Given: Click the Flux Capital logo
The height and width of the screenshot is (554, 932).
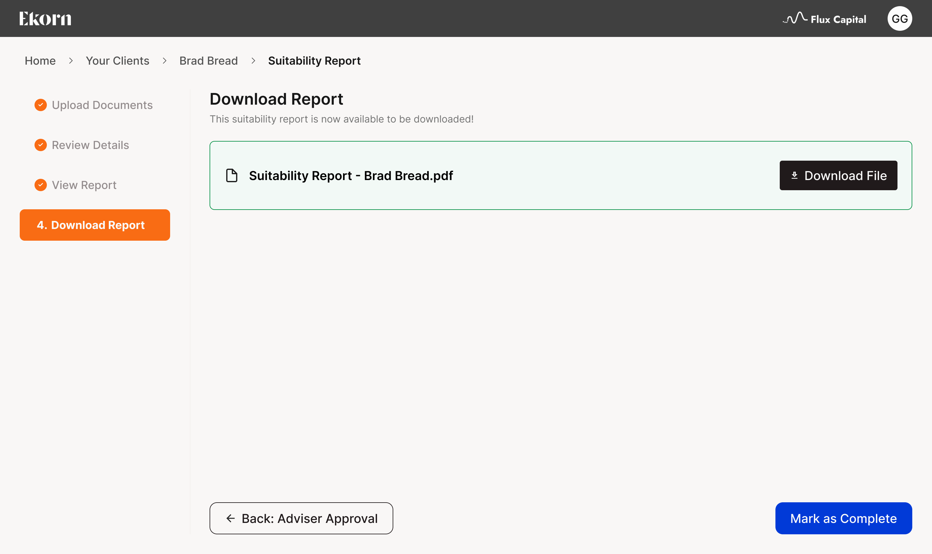Looking at the screenshot, I should tap(824, 19).
